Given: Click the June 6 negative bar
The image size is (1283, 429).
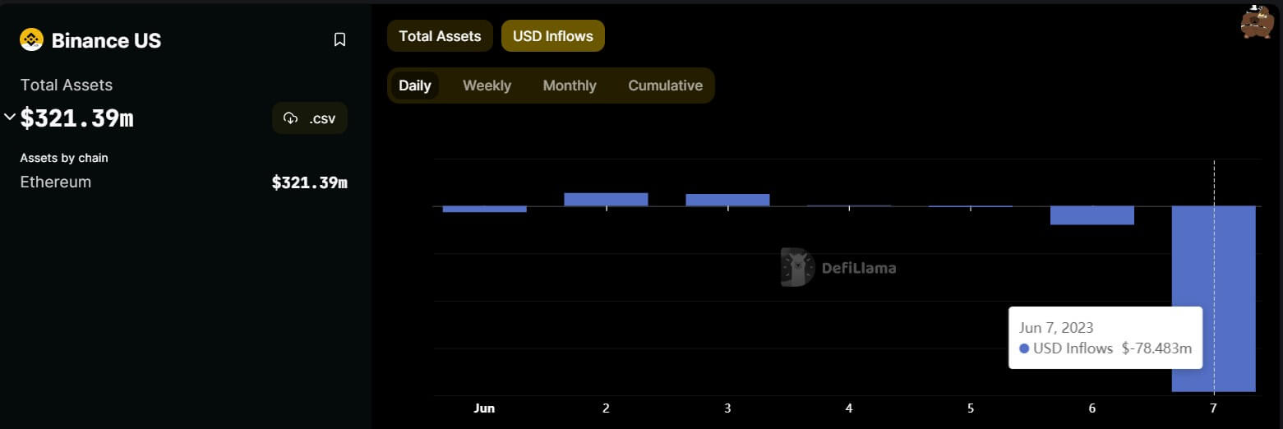Looking at the screenshot, I should (x=1091, y=215).
